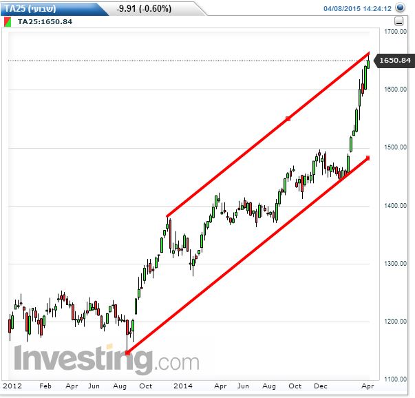Select the lower trendline's right end handle
This screenshot has width=415, height=398.
pyautogui.click(x=368, y=158)
